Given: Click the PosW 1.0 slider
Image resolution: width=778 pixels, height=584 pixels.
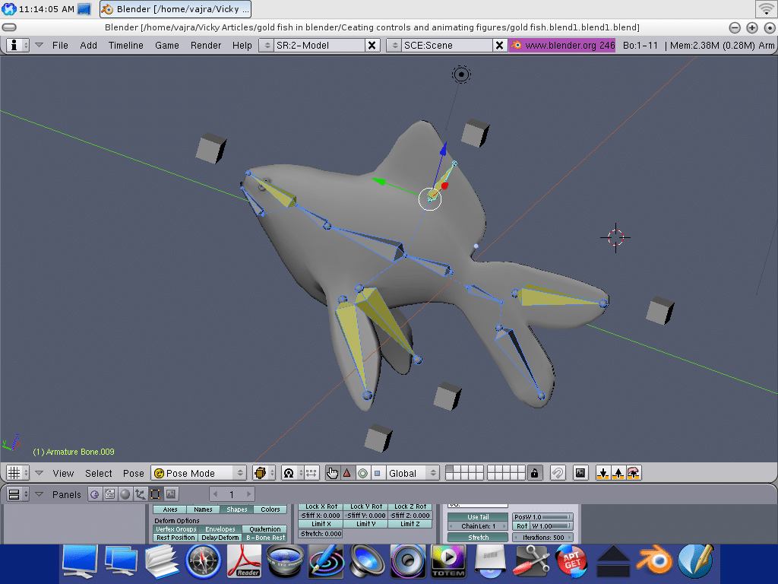Looking at the screenshot, I should pos(543,517).
